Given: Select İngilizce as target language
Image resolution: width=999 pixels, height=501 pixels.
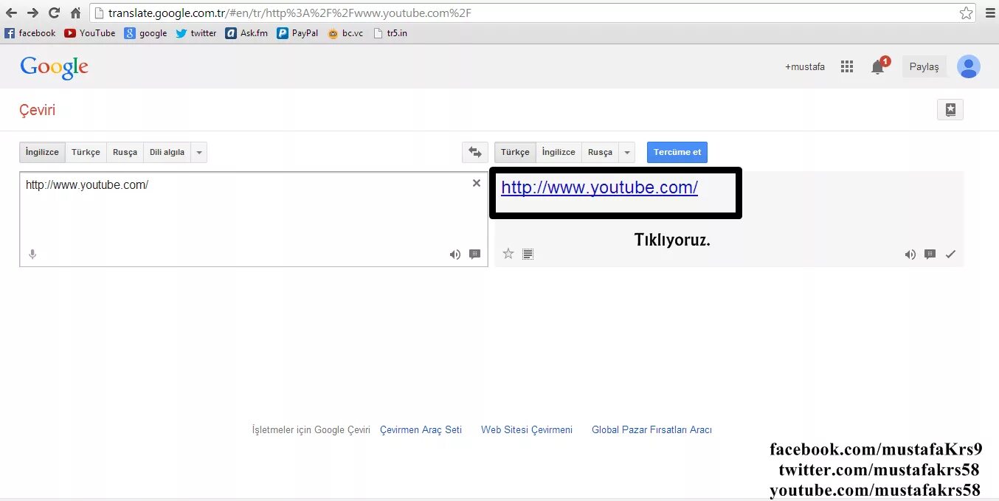Looking at the screenshot, I should point(559,152).
